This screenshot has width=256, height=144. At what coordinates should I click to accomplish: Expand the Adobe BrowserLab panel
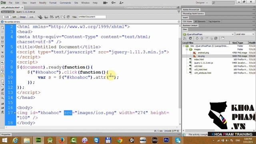pyautogui.click(x=191, y=10)
